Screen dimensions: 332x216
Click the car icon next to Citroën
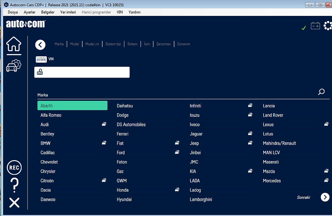[x=104, y=180]
